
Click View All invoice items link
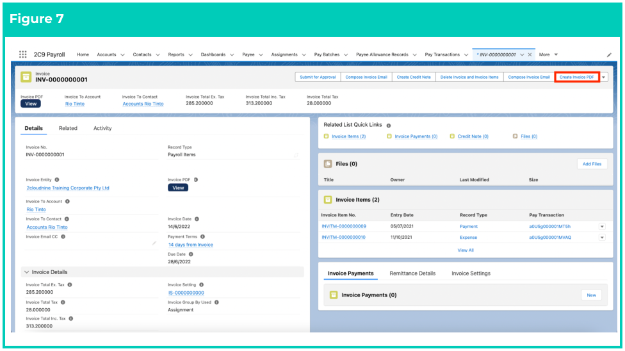[x=466, y=250]
